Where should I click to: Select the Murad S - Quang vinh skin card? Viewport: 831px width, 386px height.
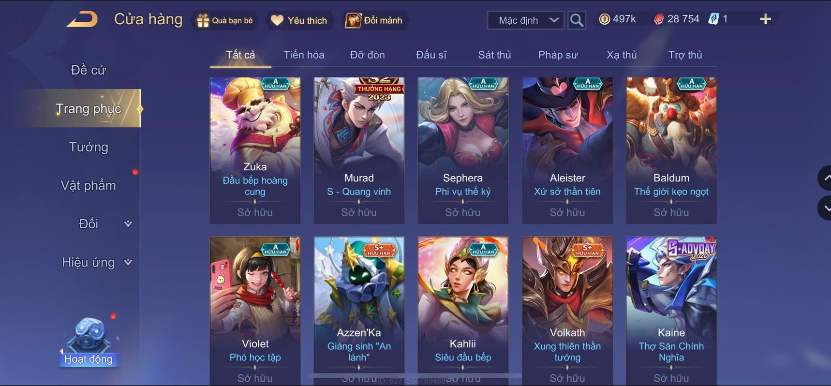point(359,150)
